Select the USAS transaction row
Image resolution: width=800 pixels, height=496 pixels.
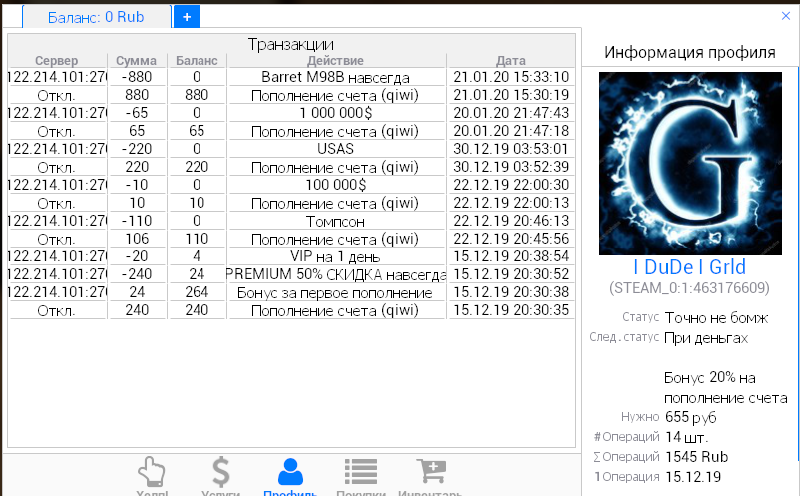pos(335,149)
